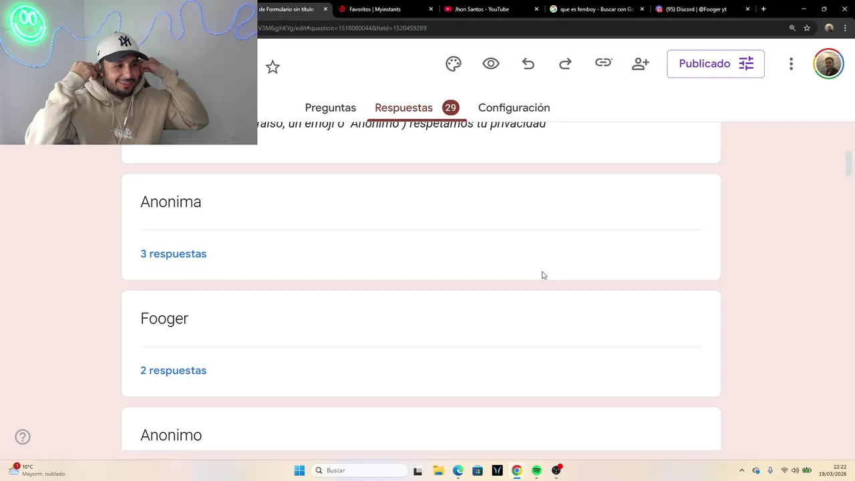Open File Explorer from the taskbar
This screenshot has height=481, width=855.
(x=438, y=470)
